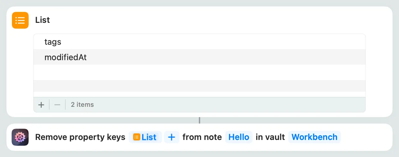Click the gray empty row above list footer
399x157 pixels.
pyautogui.click(x=199, y=86)
